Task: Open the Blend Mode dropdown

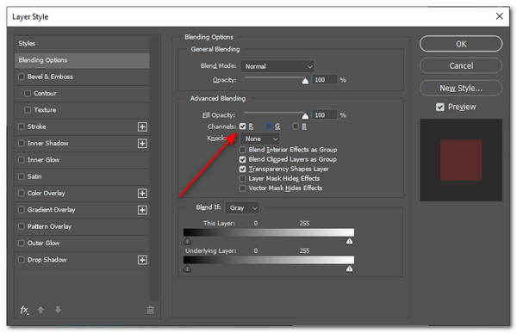Action: [x=277, y=66]
